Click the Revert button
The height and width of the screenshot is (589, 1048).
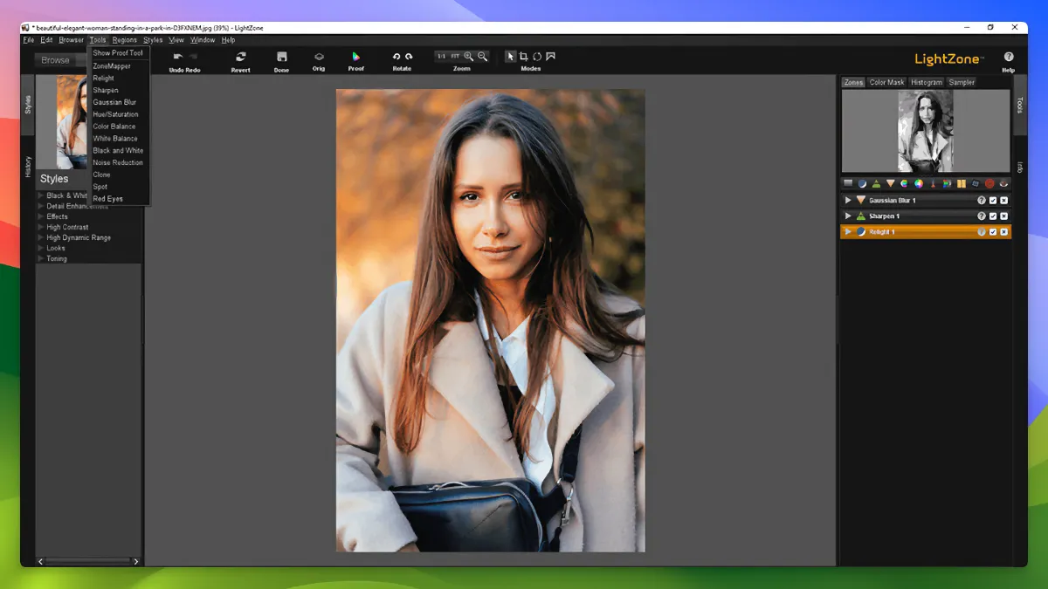(x=240, y=59)
